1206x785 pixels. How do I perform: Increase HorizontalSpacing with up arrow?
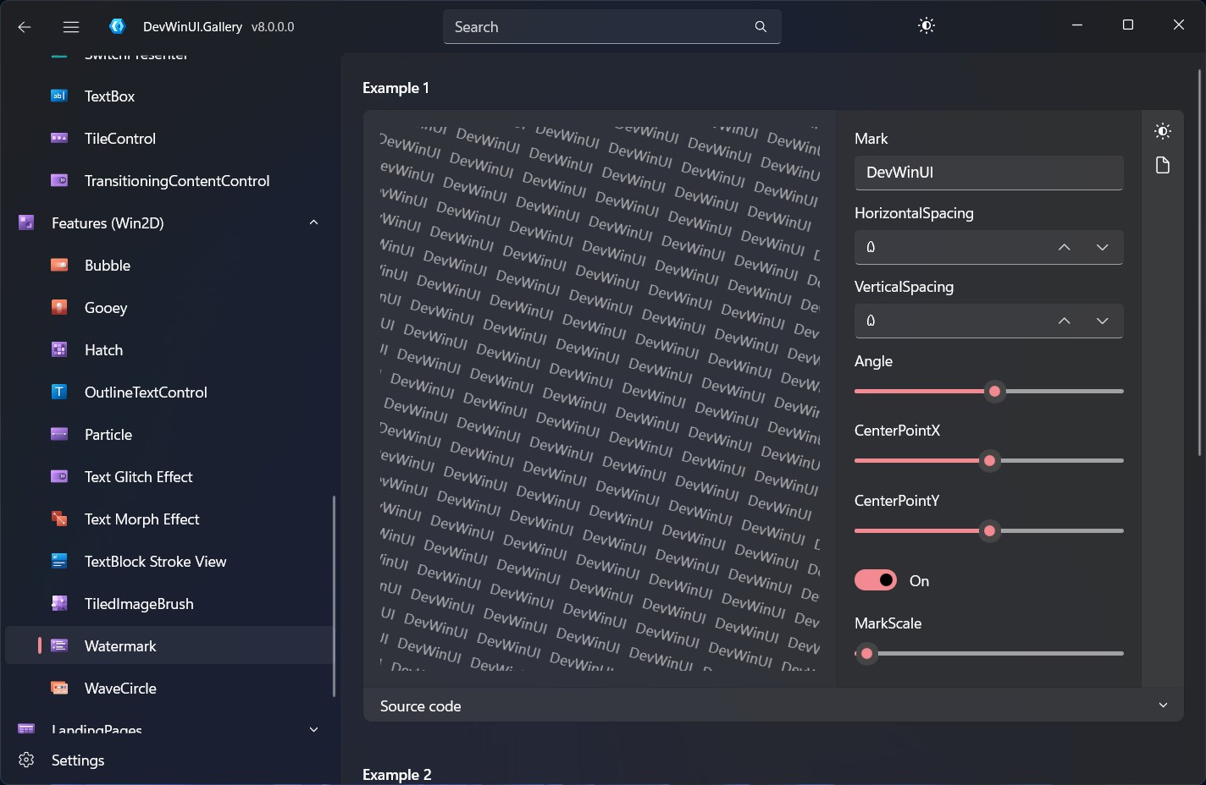[1065, 248]
